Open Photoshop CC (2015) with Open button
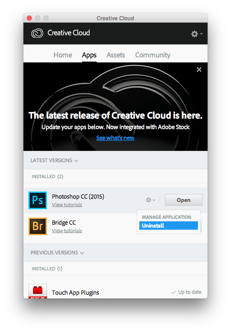Image resolution: width=231 pixels, height=332 pixels. coord(184,200)
